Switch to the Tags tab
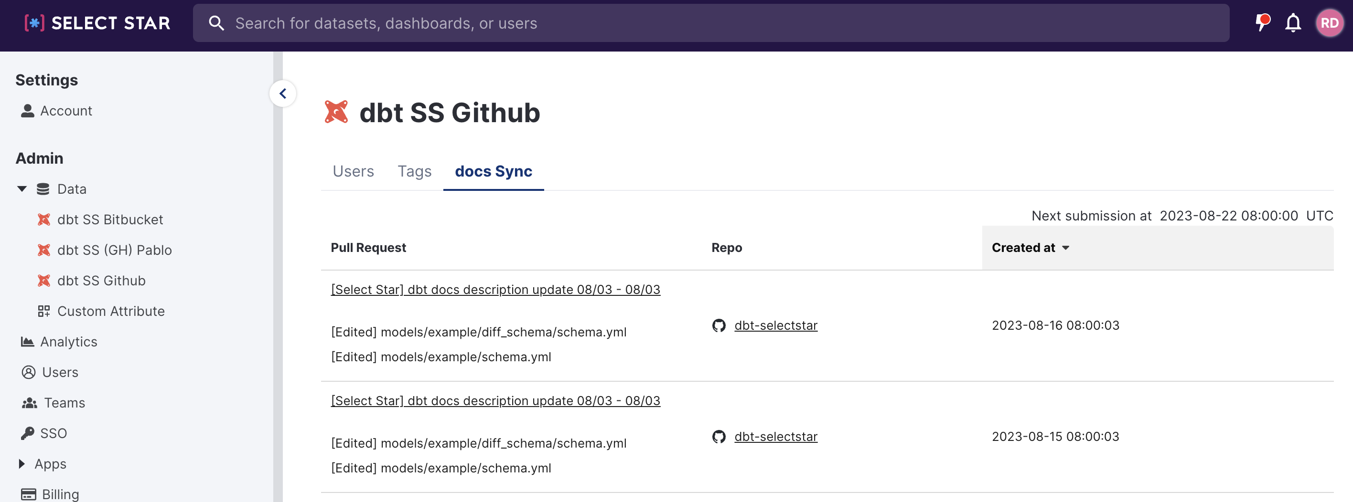This screenshot has height=502, width=1353. [x=414, y=171]
